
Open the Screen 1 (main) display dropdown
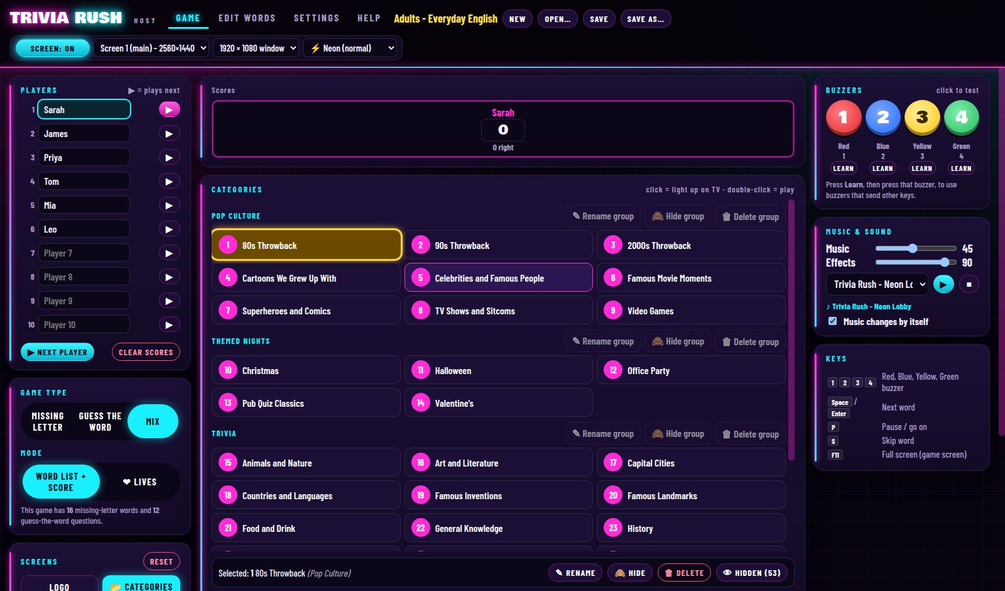point(152,48)
